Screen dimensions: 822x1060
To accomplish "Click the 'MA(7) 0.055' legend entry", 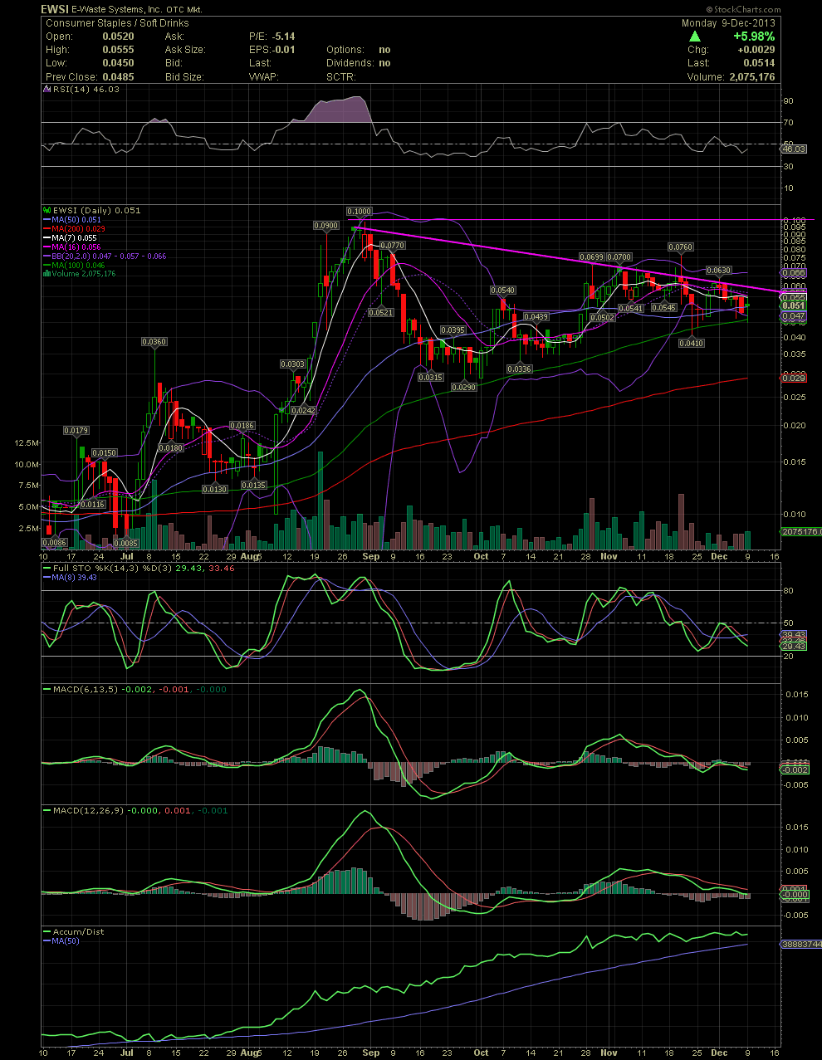I will [x=75, y=237].
